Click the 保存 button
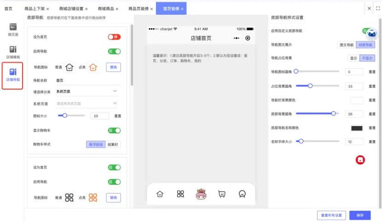Image resolution: width=382 pixels, height=222 pixels. (359, 215)
